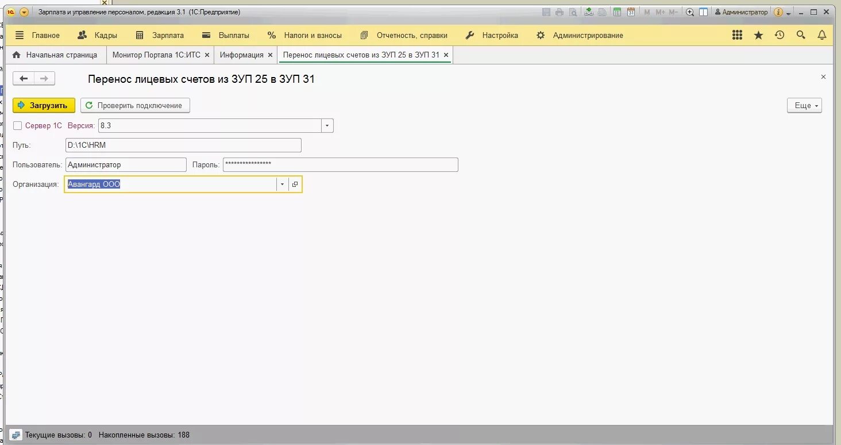Open the Организация item with open button
Screen dimensions: 841x445
(x=295, y=184)
